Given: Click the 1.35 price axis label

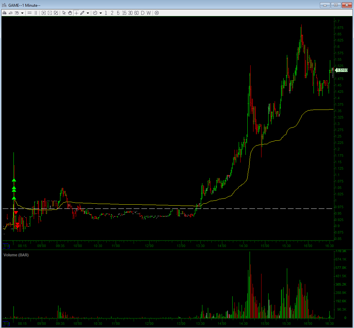Looking at the screenshot, I should (x=338, y=111).
